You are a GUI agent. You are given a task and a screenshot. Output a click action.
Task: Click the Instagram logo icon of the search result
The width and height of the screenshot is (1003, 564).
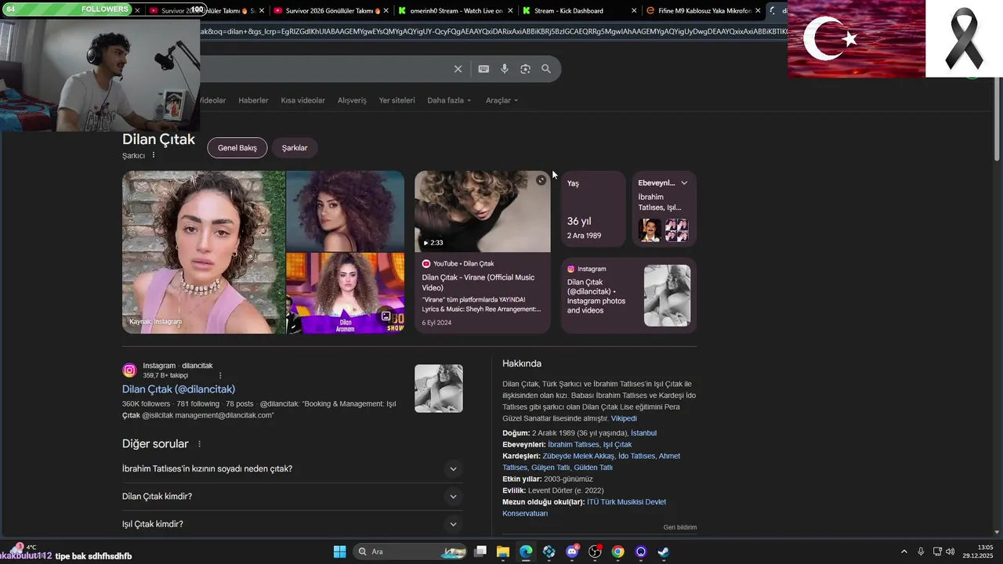point(129,371)
